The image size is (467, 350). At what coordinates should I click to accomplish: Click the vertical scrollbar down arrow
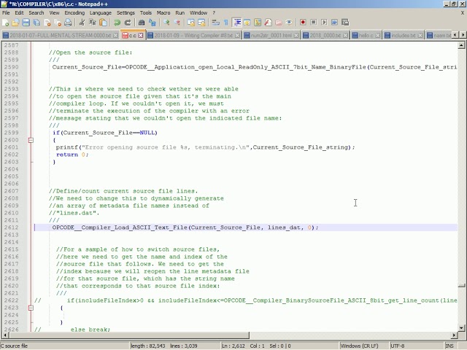click(461, 328)
